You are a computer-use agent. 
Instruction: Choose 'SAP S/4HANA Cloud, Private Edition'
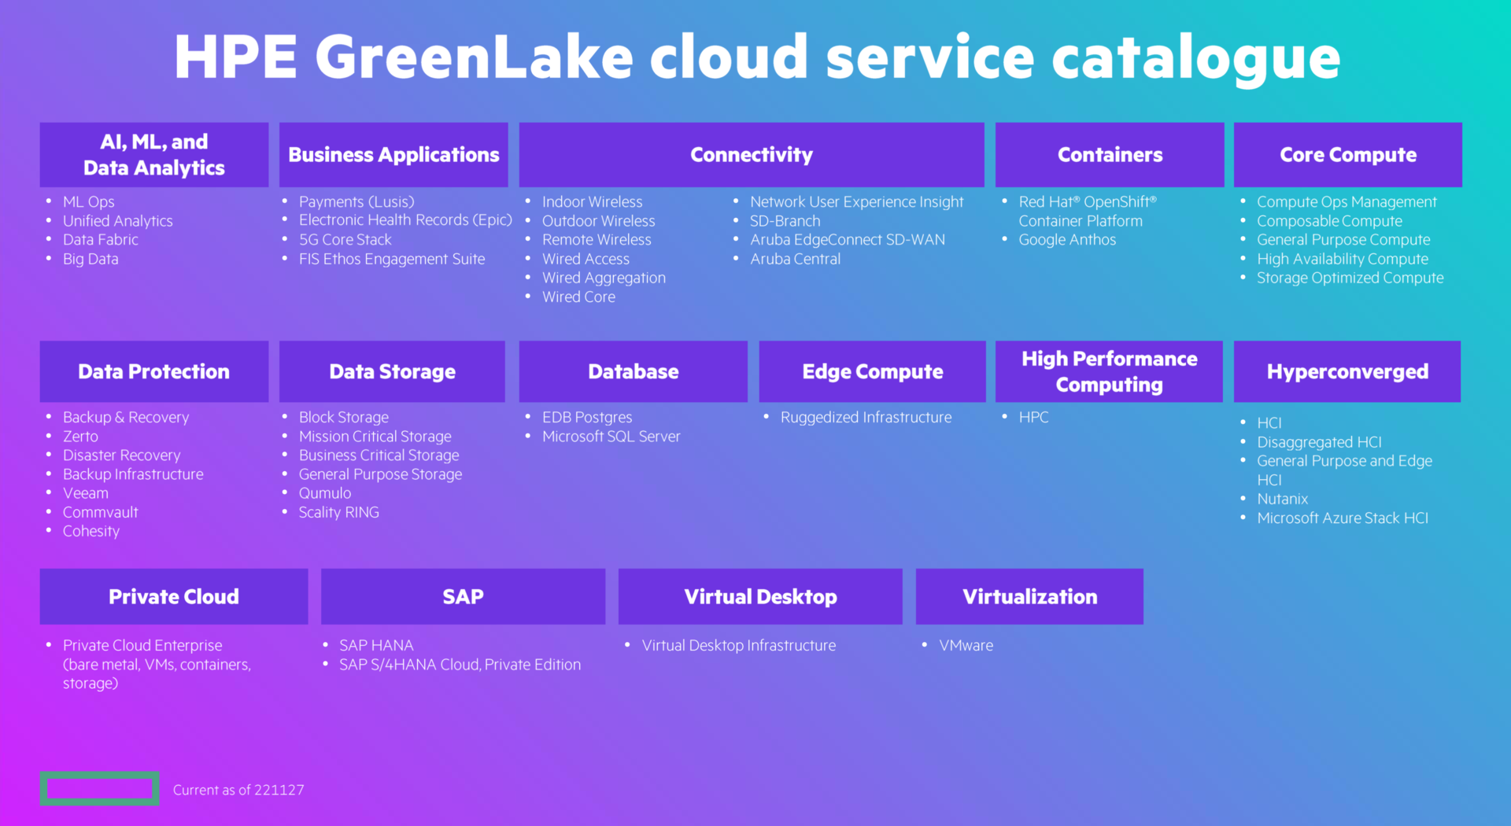(460, 665)
